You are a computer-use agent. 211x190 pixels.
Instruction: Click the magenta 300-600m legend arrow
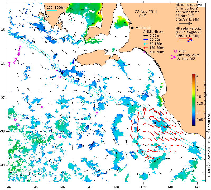[146, 52]
